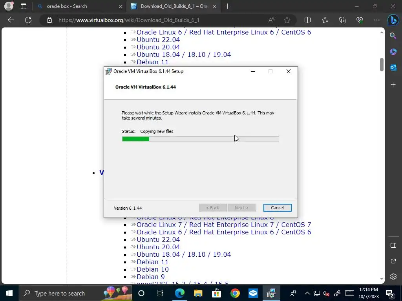
Task: Open lower Ubuntu 20.04 link
Action: (158, 247)
